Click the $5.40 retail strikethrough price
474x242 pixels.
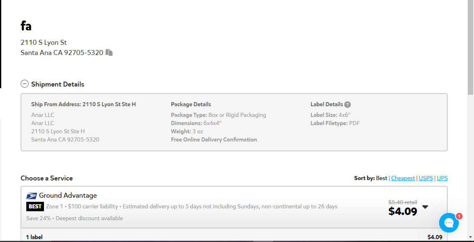[403, 202]
